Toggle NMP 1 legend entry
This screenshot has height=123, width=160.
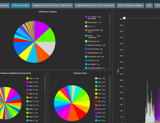(32, 97)
